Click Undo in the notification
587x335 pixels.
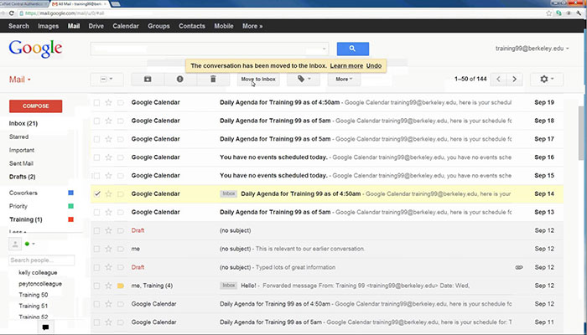374,66
